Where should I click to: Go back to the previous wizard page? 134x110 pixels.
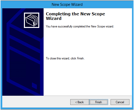coord(80,102)
